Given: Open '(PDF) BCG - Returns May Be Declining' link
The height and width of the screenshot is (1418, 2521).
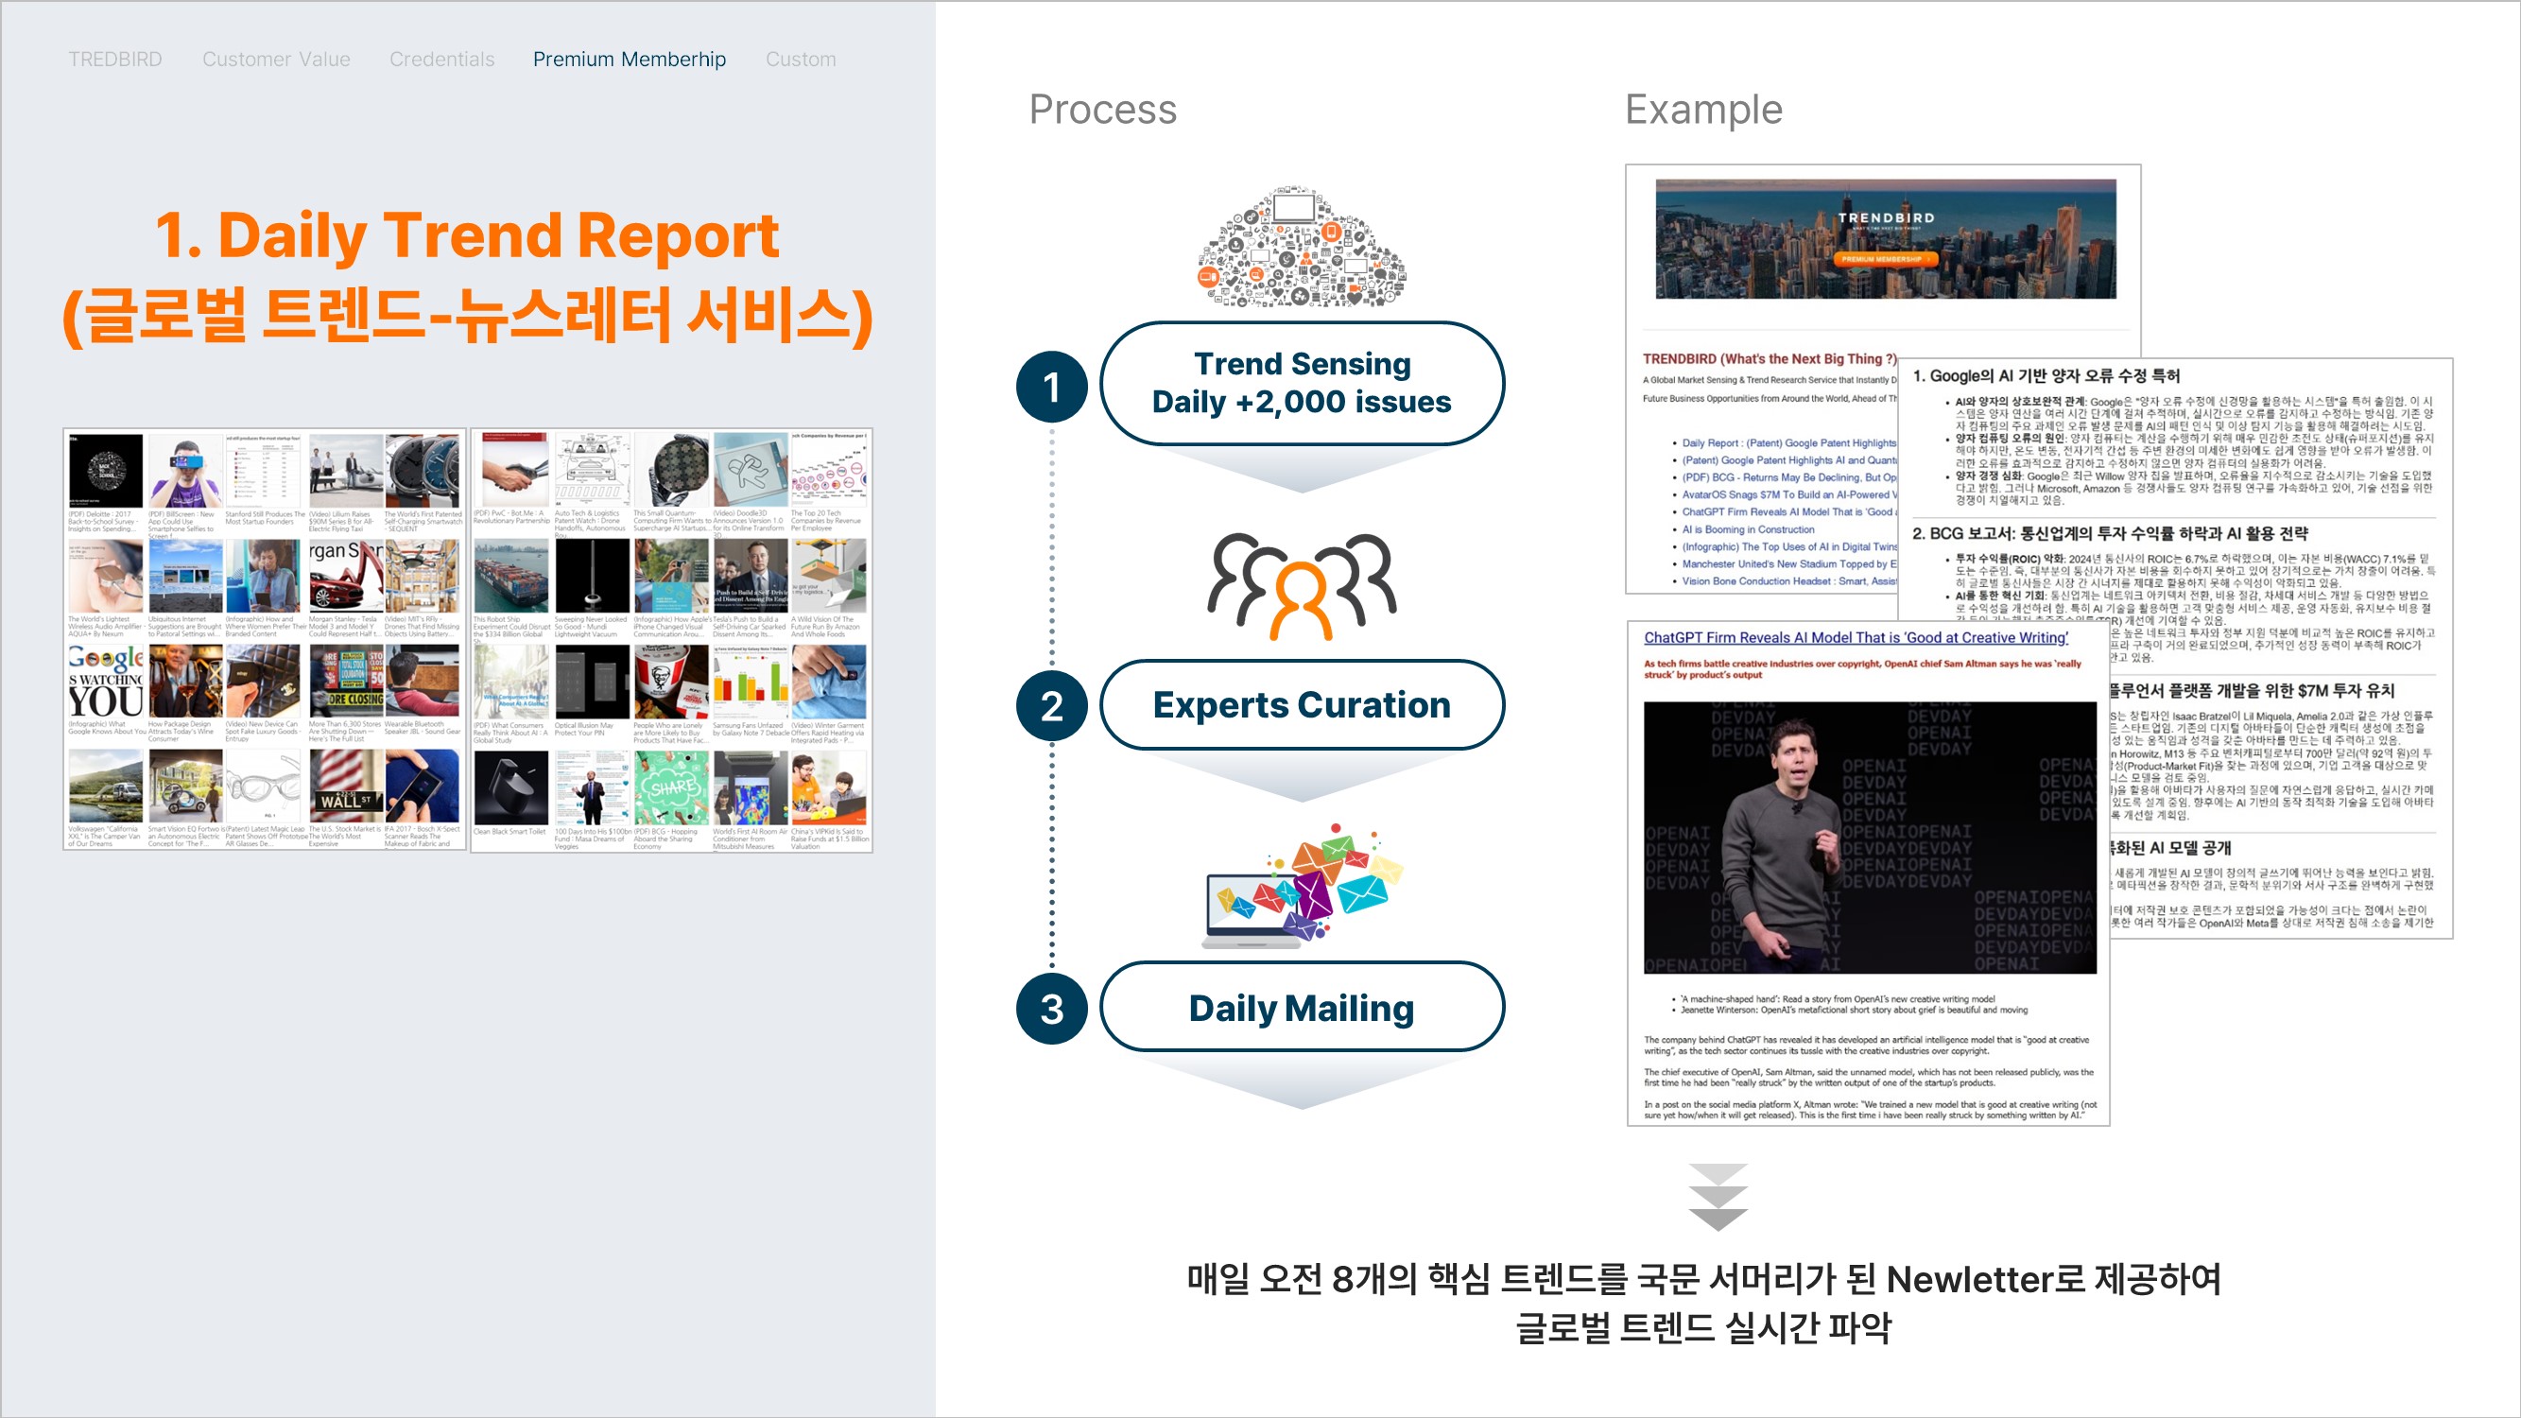Looking at the screenshot, I should (x=1789, y=477).
